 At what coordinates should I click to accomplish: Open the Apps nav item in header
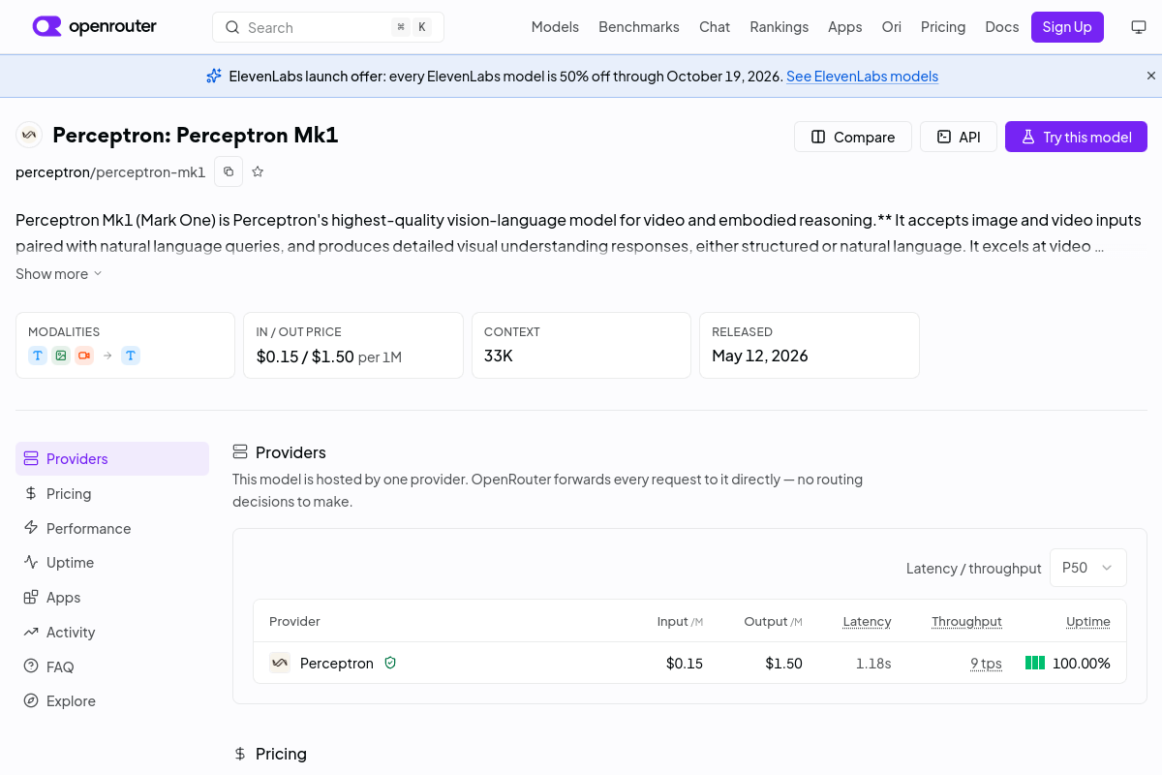pyautogui.click(x=845, y=27)
